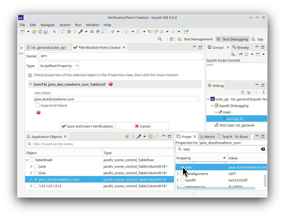Click the object picker in Application Objects toolbar
Image resolution: width=285 pixels, height=218 pixels.
(139, 136)
